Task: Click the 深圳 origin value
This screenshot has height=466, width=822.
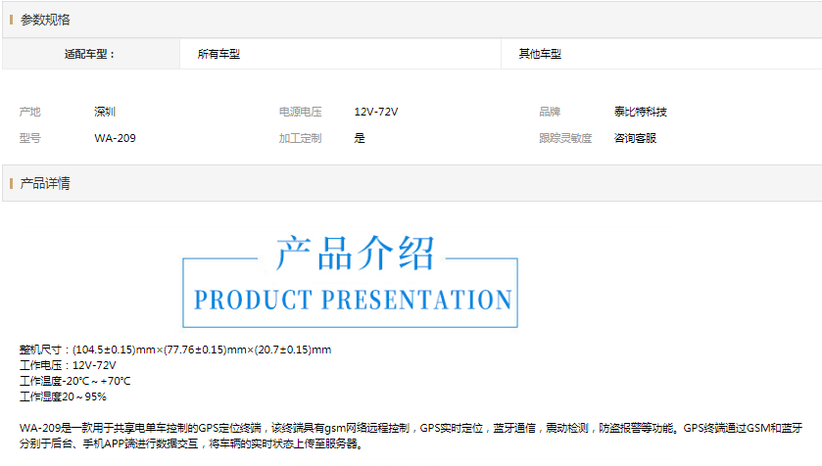Action: pyautogui.click(x=105, y=112)
